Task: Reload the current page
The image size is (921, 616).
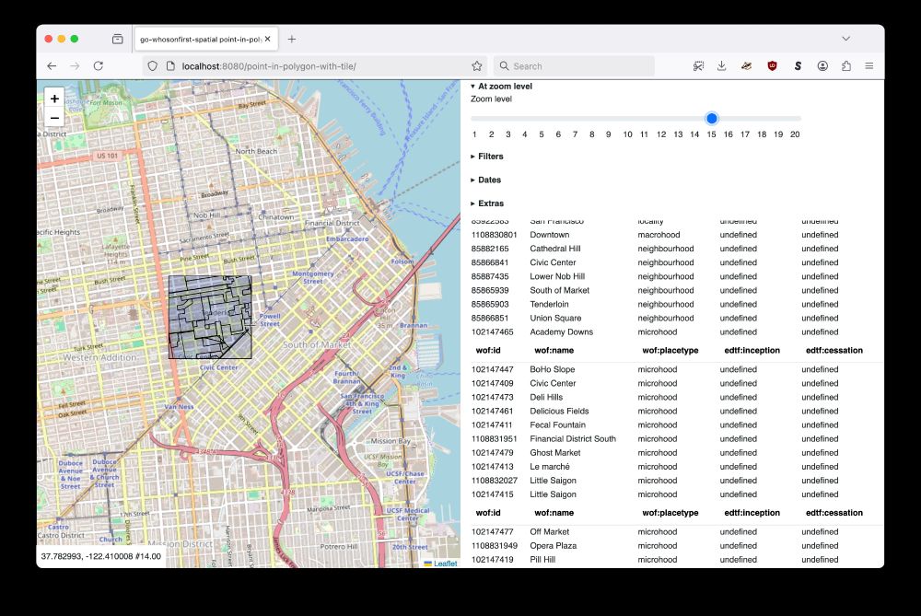Action: tap(99, 66)
